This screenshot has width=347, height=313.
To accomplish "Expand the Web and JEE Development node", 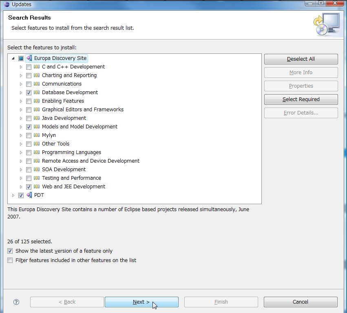I will (x=21, y=187).
